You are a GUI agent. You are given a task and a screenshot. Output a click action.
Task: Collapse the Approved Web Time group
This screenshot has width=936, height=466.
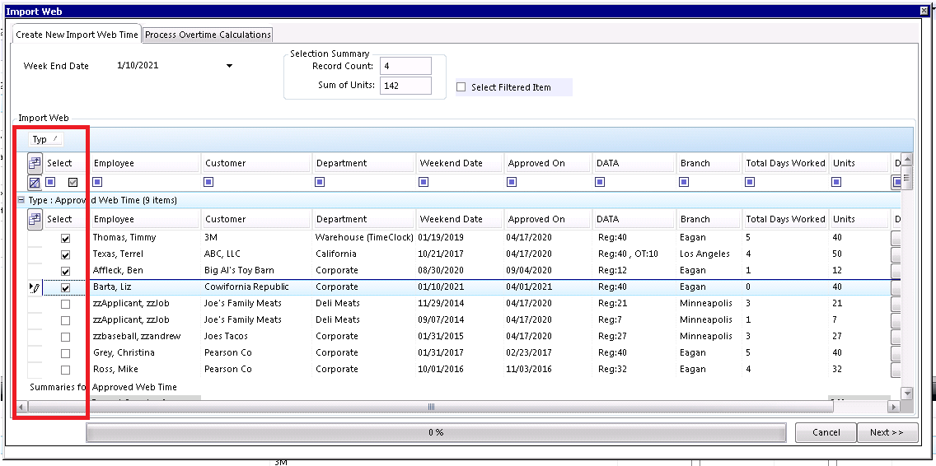pos(21,201)
